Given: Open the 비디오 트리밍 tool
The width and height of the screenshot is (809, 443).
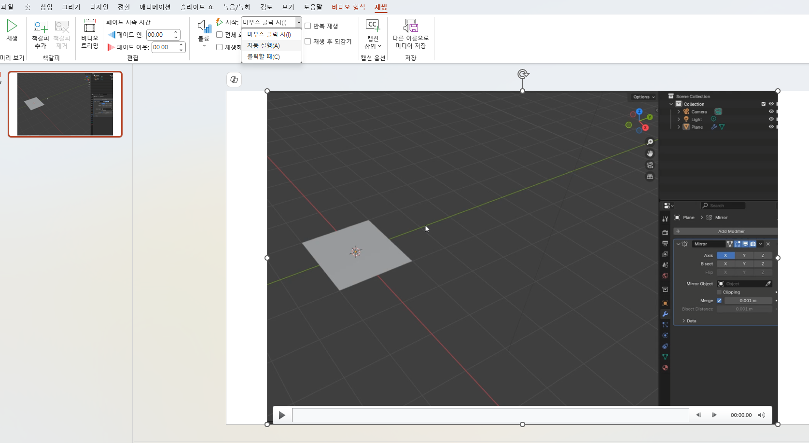Looking at the screenshot, I should click(x=90, y=34).
